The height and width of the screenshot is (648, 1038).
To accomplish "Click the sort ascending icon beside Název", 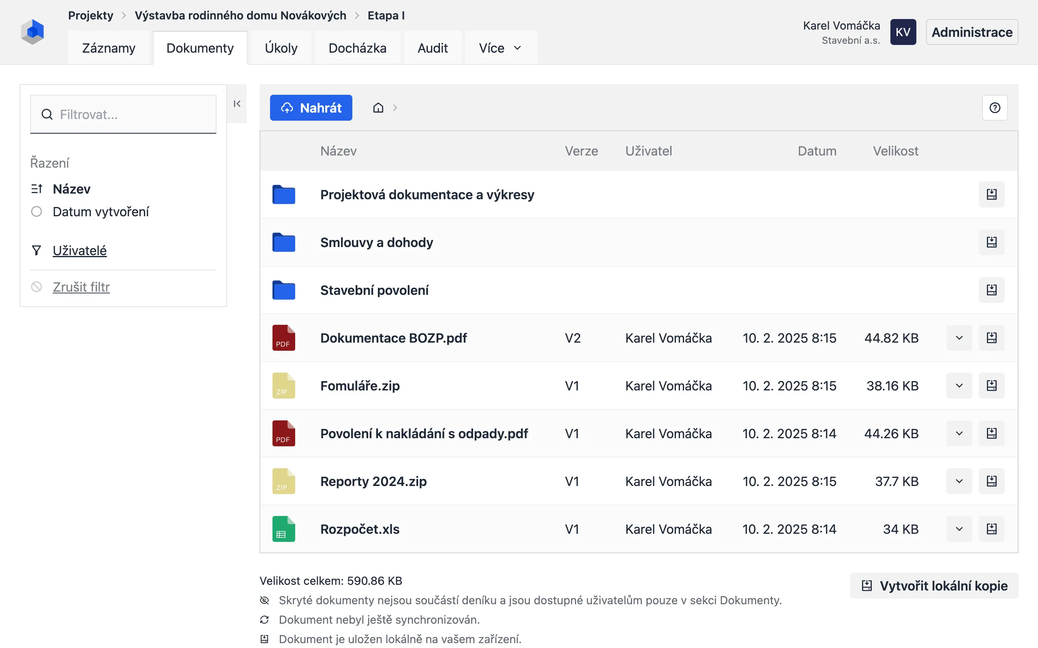I will (x=36, y=189).
